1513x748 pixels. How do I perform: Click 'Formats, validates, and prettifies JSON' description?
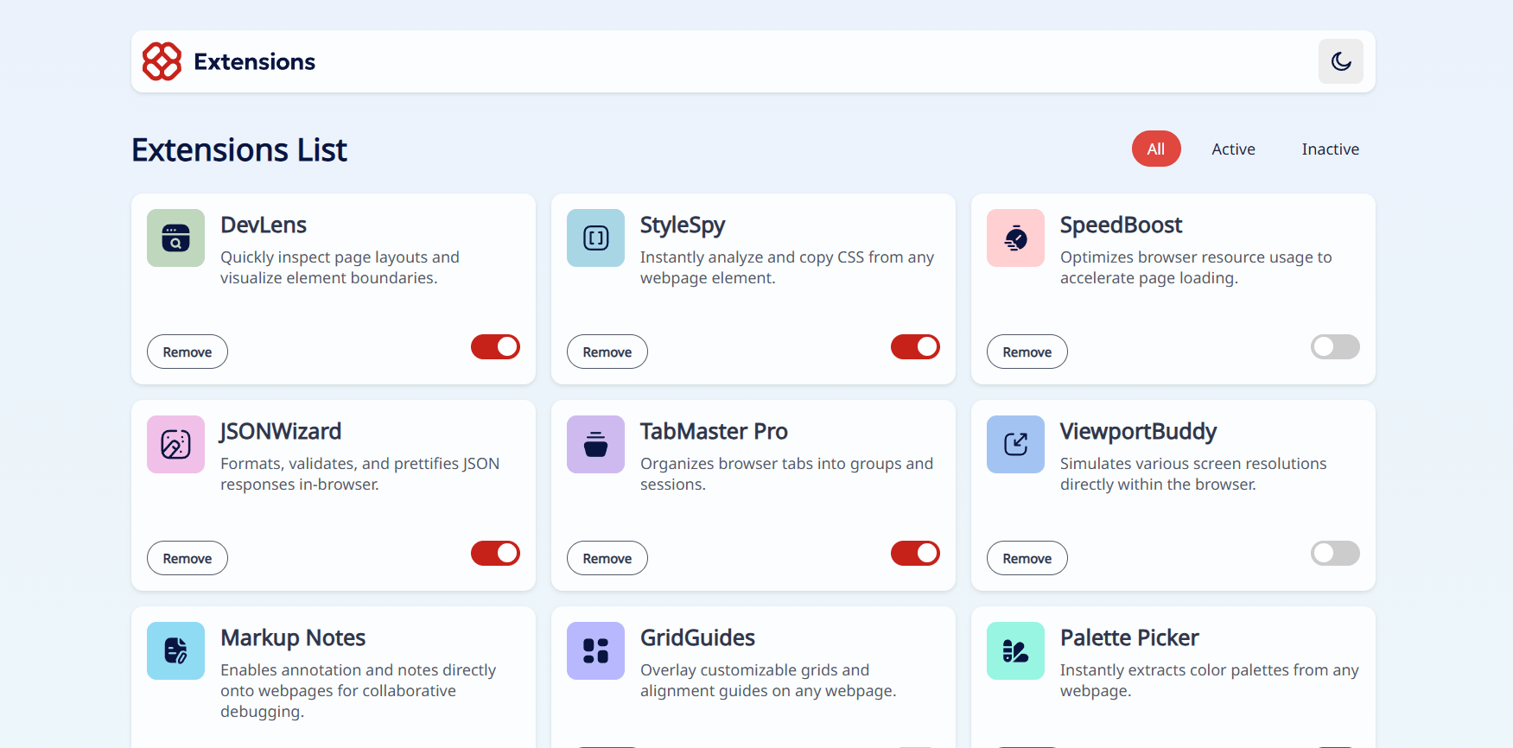[359, 474]
